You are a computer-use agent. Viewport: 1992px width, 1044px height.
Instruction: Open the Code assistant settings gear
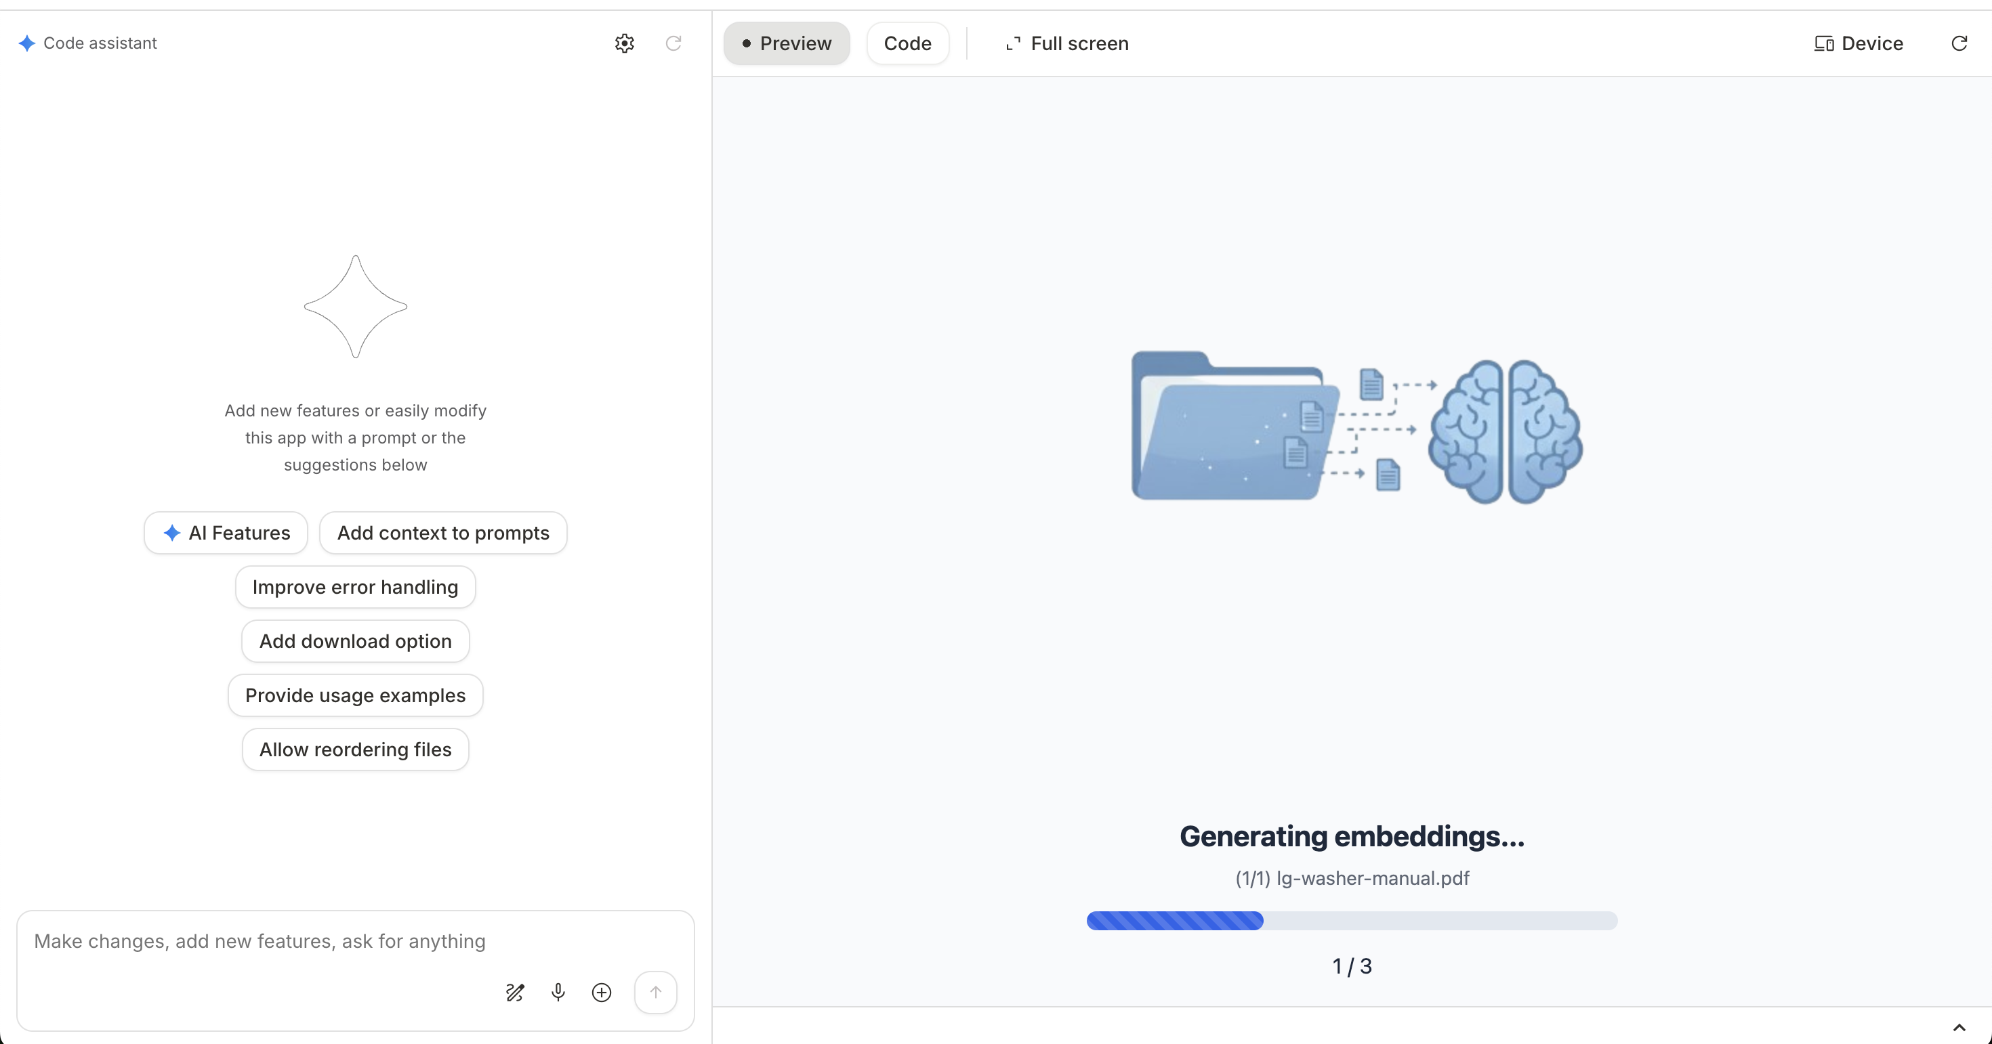(624, 43)
